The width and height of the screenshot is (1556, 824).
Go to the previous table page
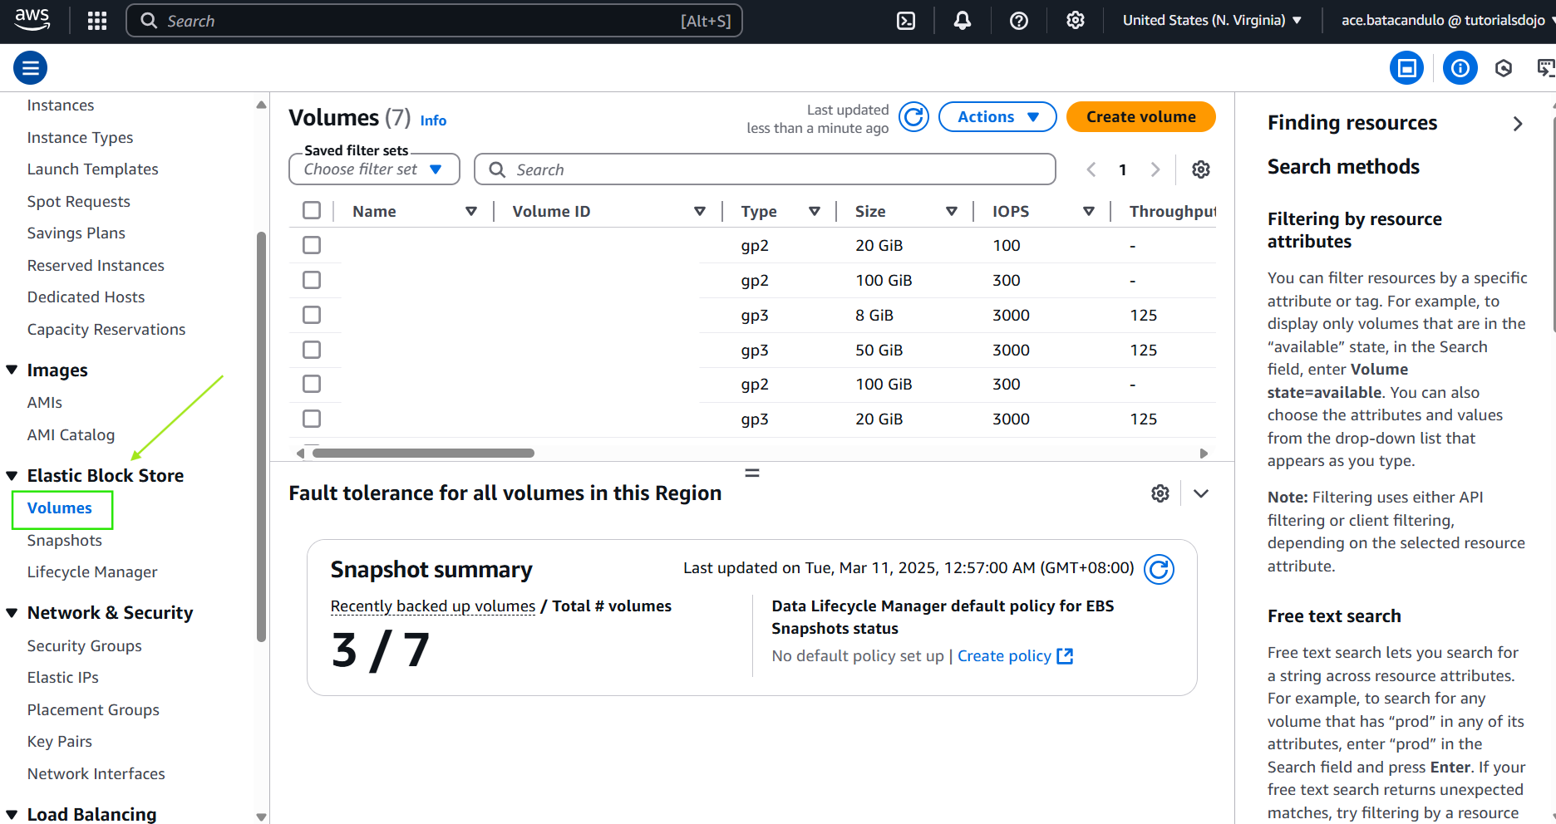pos(1091,169)
